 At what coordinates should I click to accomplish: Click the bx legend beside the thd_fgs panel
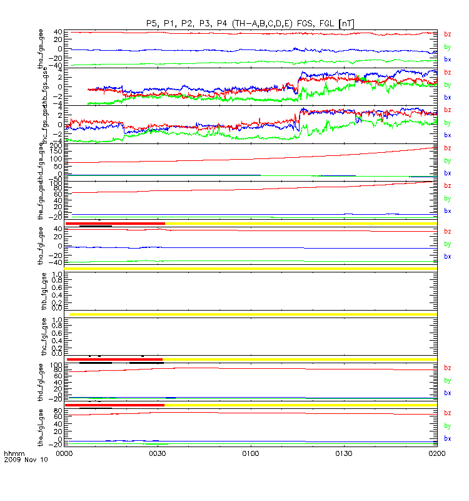(x=448, y=173)
